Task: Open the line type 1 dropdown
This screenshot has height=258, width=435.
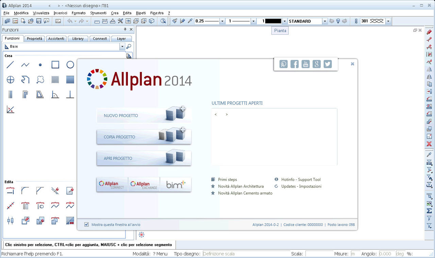Action: click(x=253, y=21)
